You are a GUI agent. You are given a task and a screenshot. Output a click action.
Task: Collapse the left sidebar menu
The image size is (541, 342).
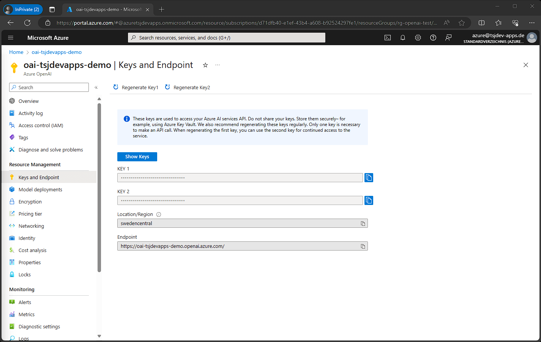click(96, 87)
